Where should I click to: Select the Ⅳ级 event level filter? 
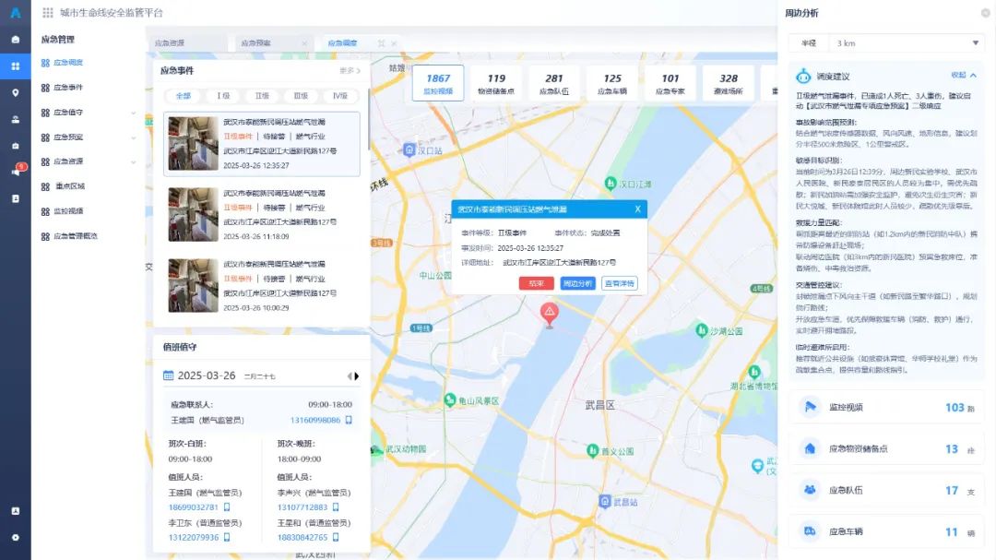click(x=340, y=96)
